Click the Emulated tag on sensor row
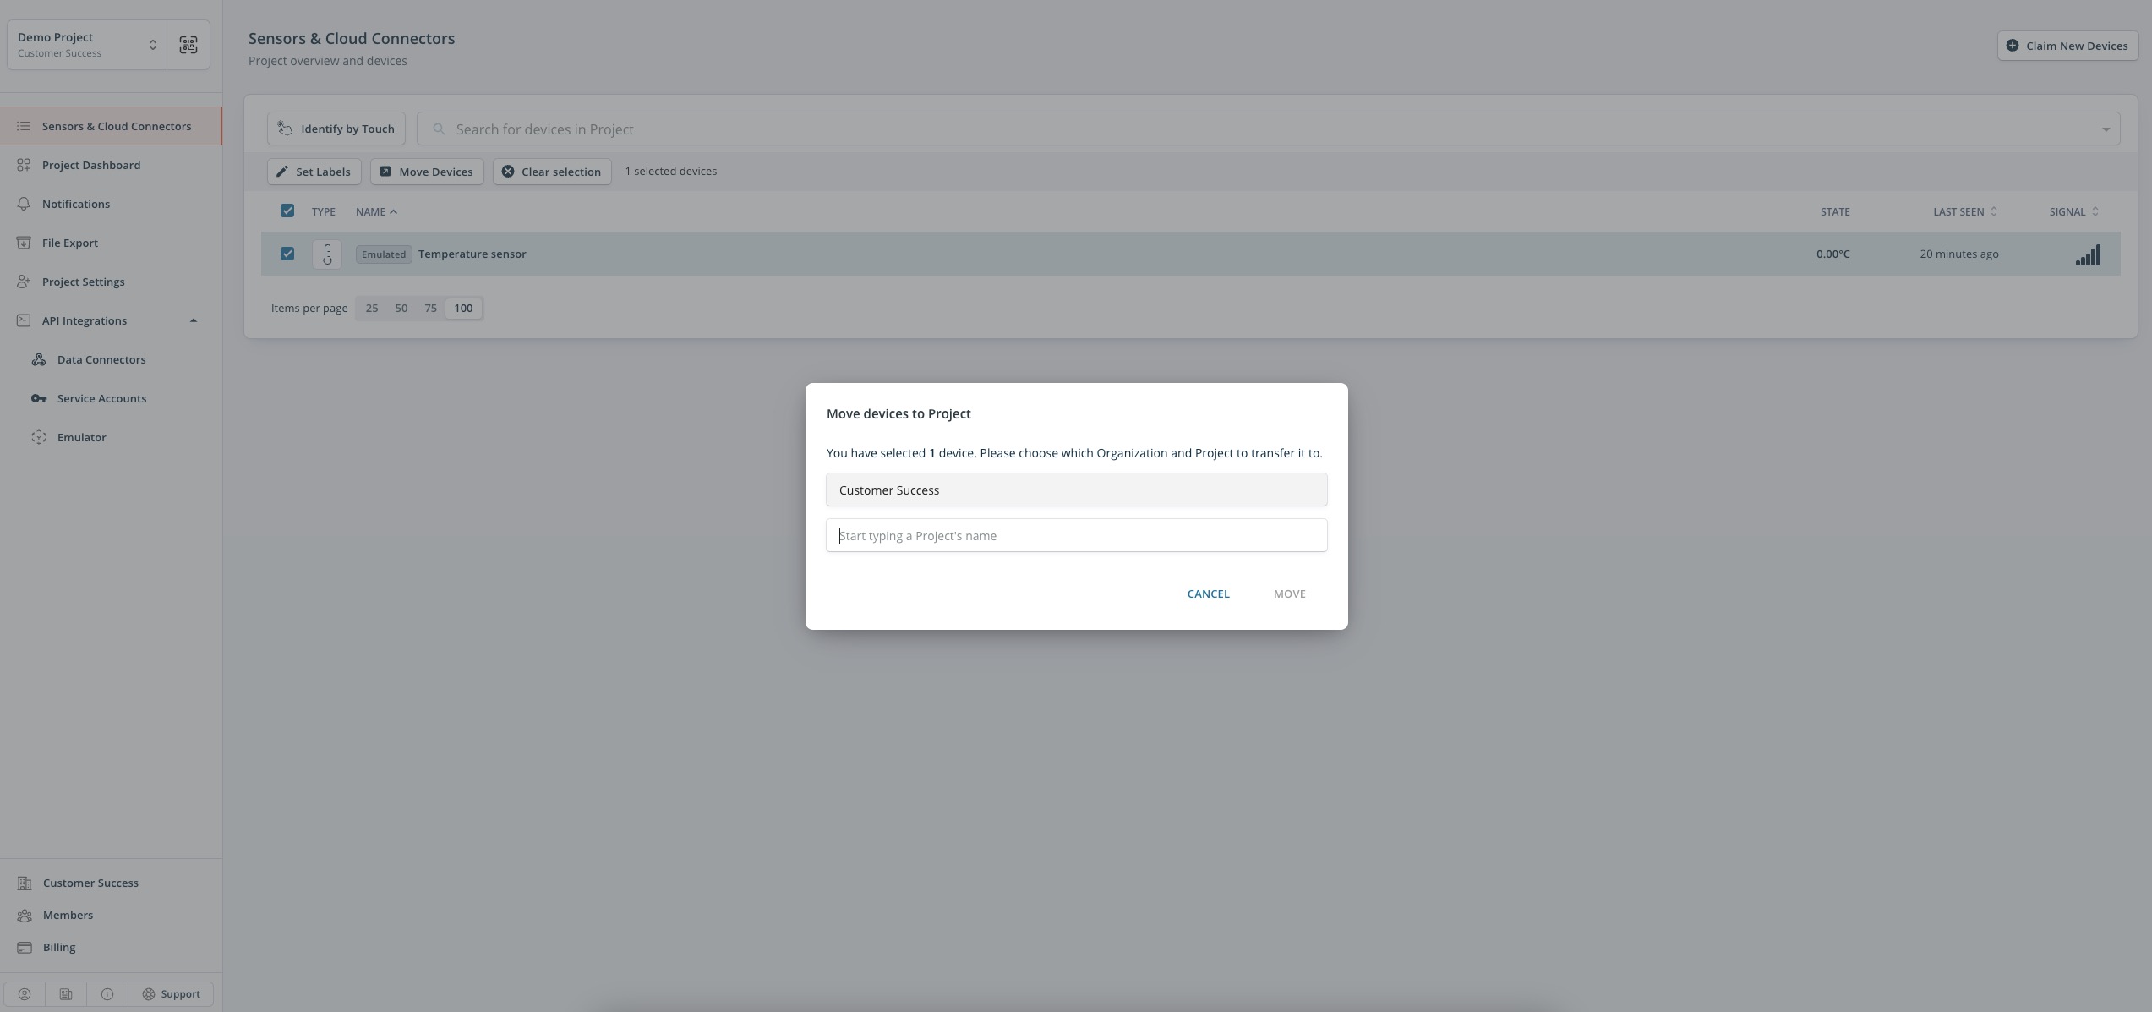Image resolution: width=2152 pixels, height=1012 pixels. [x=384, y=254]
